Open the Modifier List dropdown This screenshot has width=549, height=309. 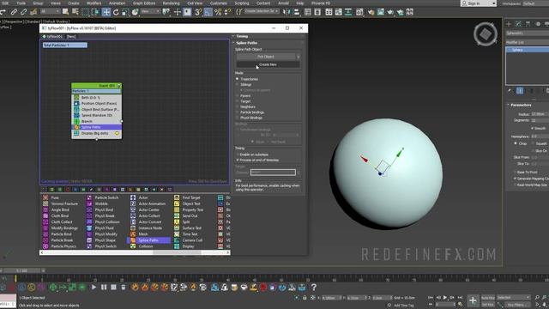tap(528, 42)
